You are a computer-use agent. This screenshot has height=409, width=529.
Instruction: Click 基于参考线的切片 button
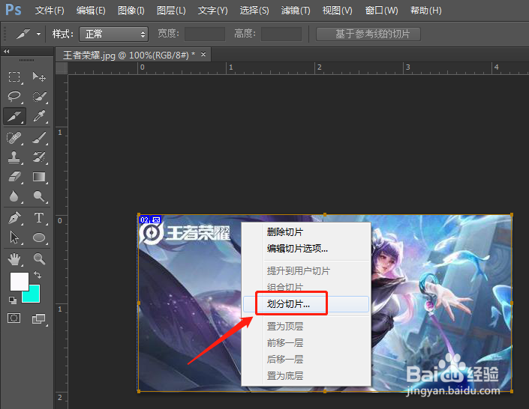click(368, 34)
